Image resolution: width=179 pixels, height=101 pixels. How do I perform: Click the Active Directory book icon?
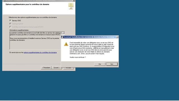(x=71, y=6)
